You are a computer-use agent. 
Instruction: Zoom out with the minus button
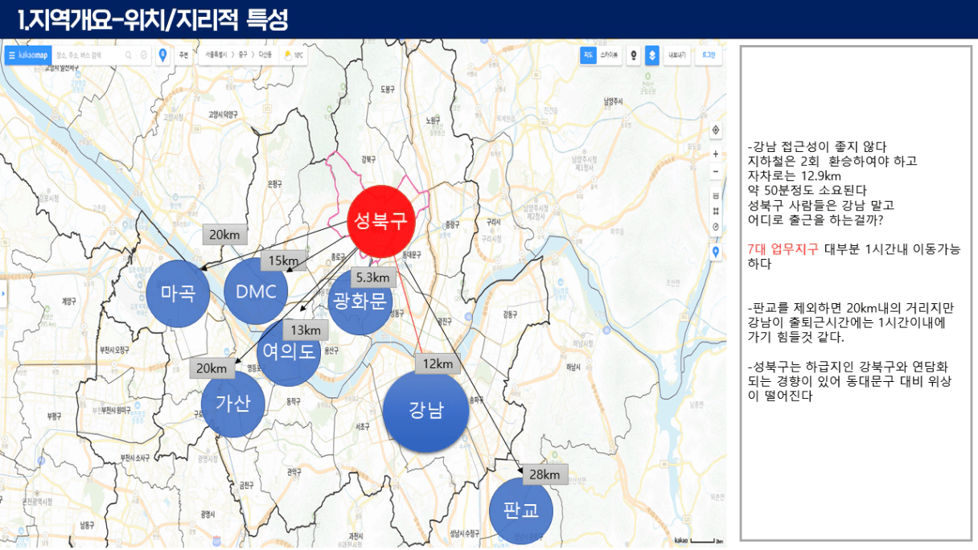click(x=716, y=172)
